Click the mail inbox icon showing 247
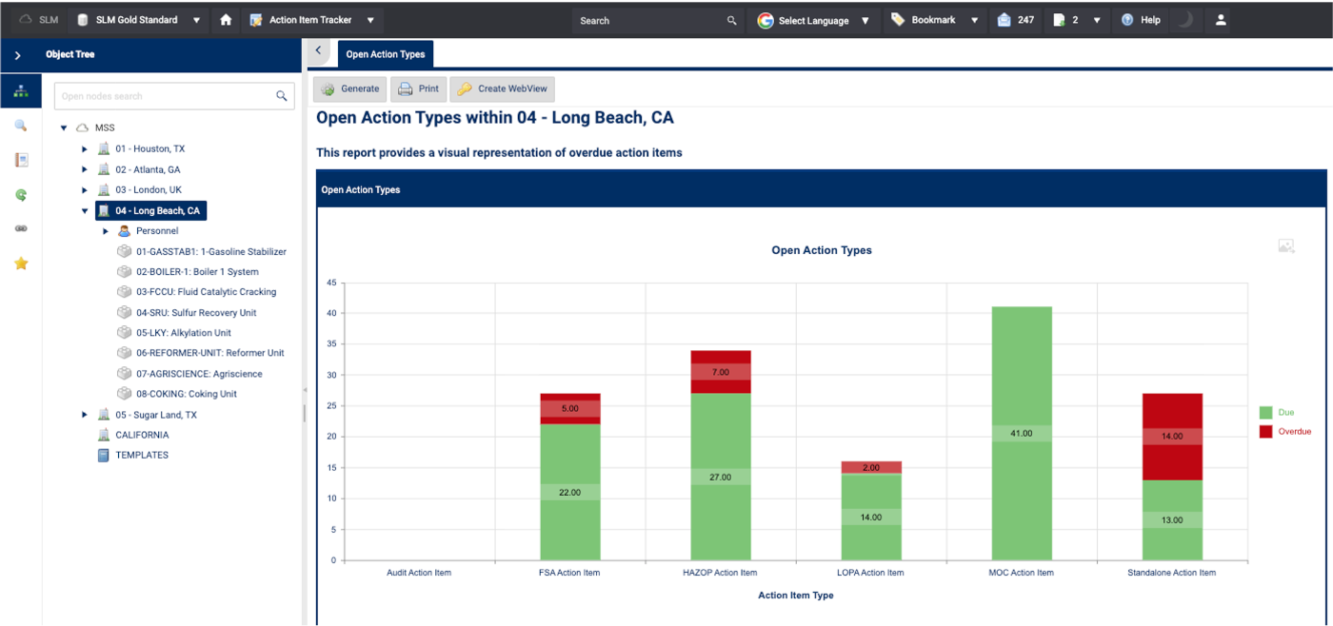The width and height of the screenshot is (1333, 626). point(1005,20)
